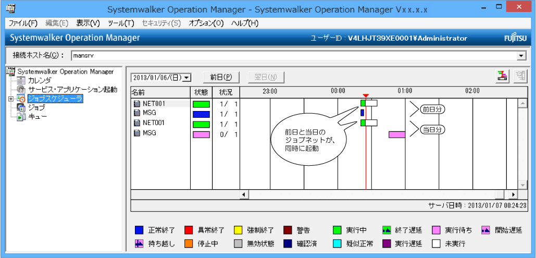Open the 編集(E) menu

point(57,23)
